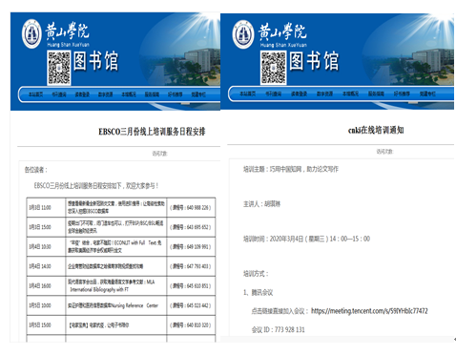
Task: Open 本站首页 in the cnki page navigation bar
Action: 248,94
